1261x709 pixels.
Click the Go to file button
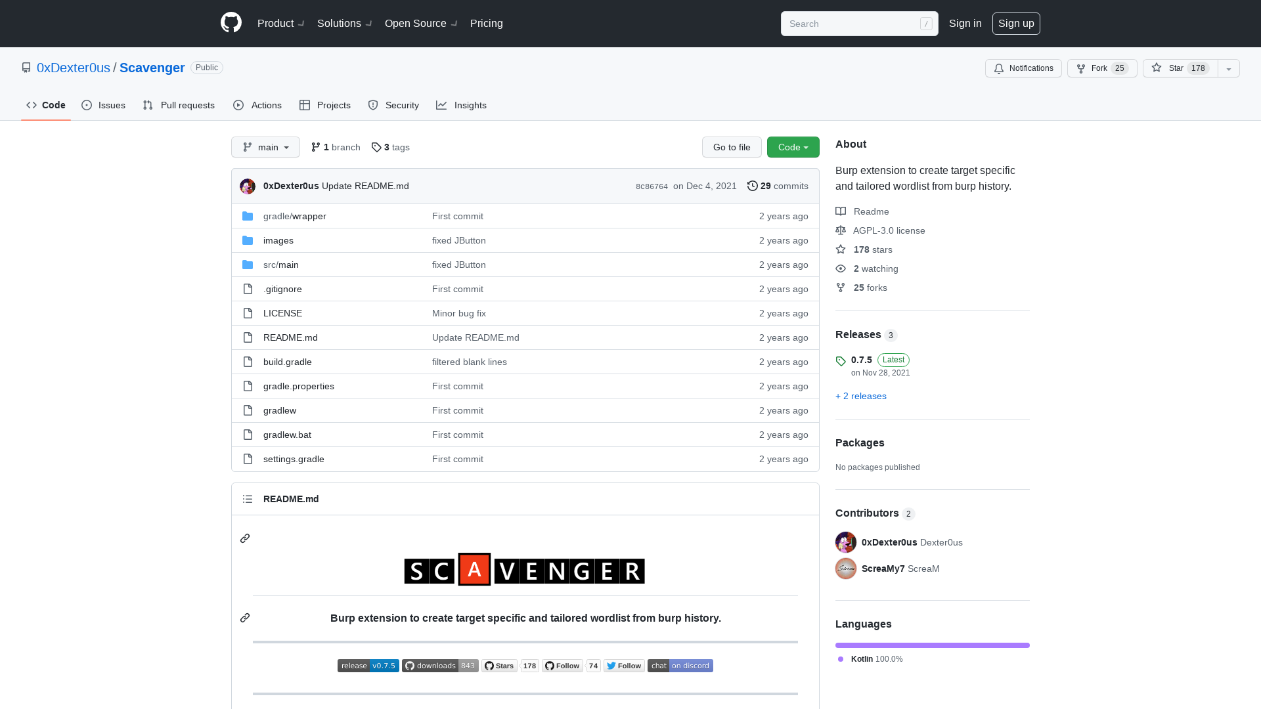(x=732, y=147)
